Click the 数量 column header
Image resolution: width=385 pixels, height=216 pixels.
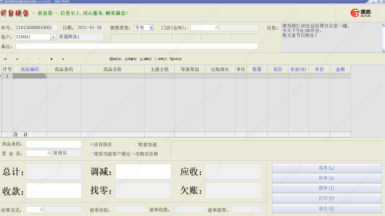257,69
